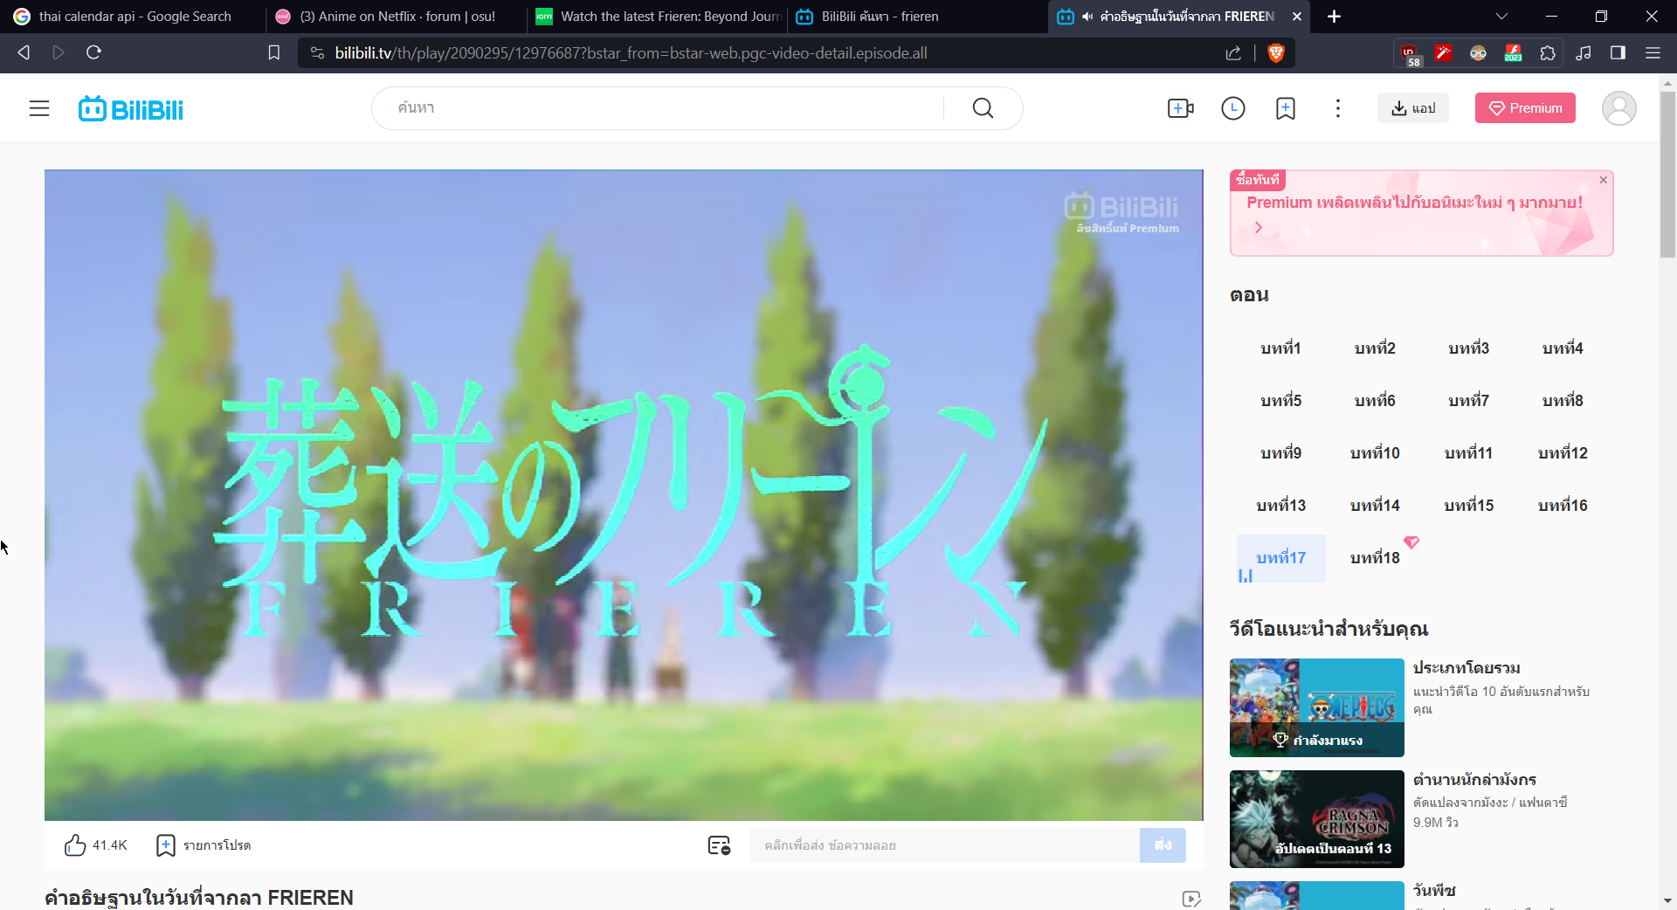This screenshot has height=910, width=1677.
Task: Select currently playing episode บทที่17
Action: pyautogui.click(x=1280, y=558)
